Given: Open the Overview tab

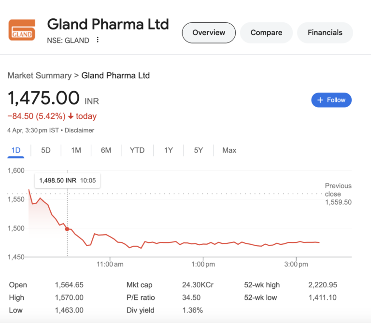Looking at the screenshot, I should pyautogui.click(x=209, y=33).
